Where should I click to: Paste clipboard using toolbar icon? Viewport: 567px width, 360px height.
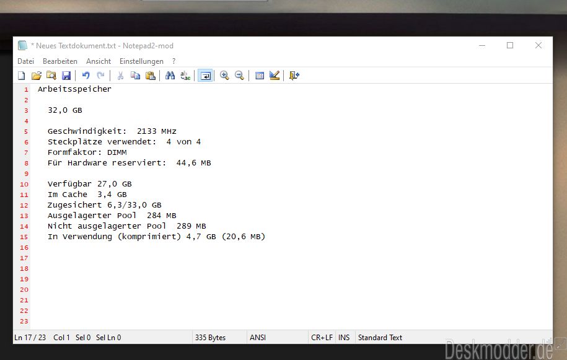[x=151, y=76]
